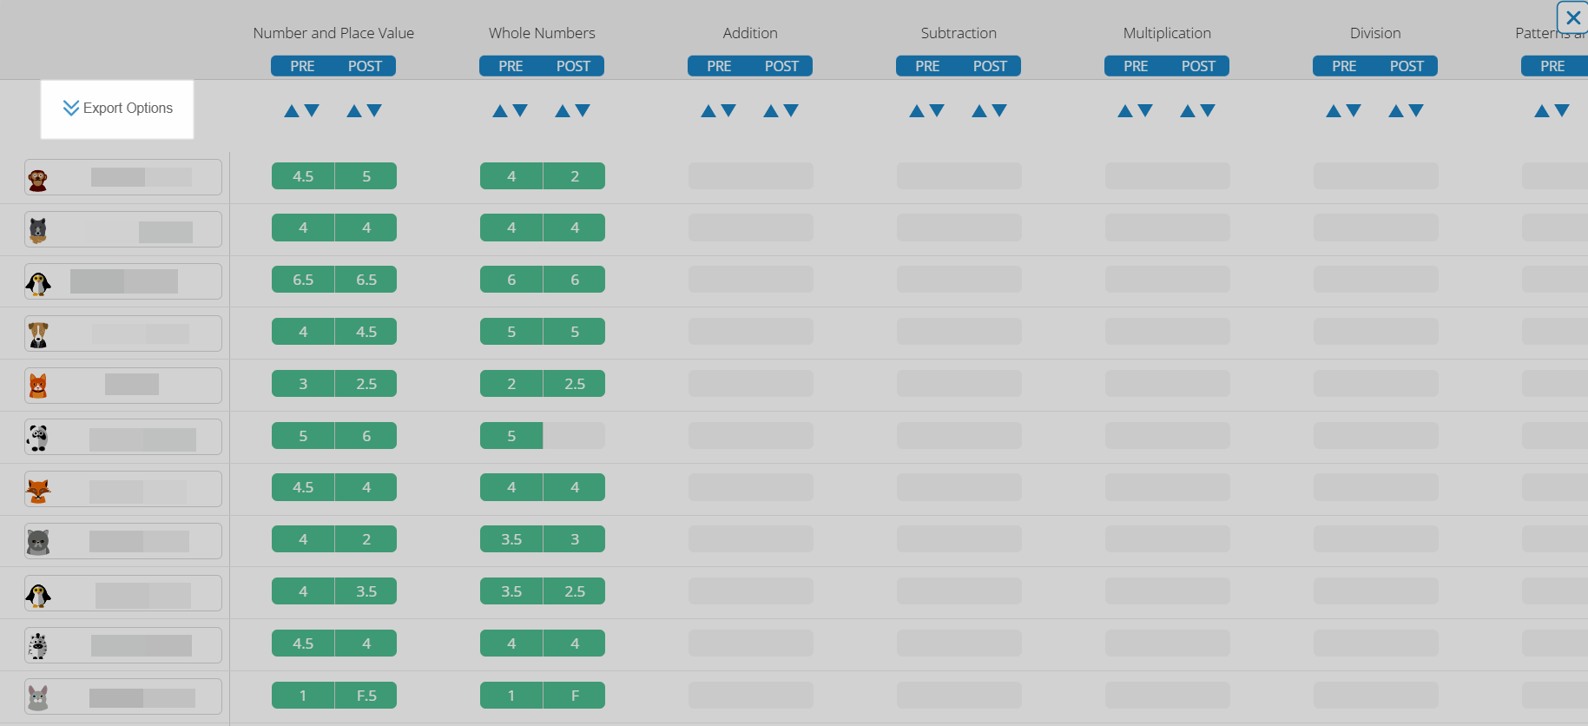The height and width of the screenshot is (726, 1588).
Task: Sort Multiplication PRE descending arrow
Action: [1145, 110]
